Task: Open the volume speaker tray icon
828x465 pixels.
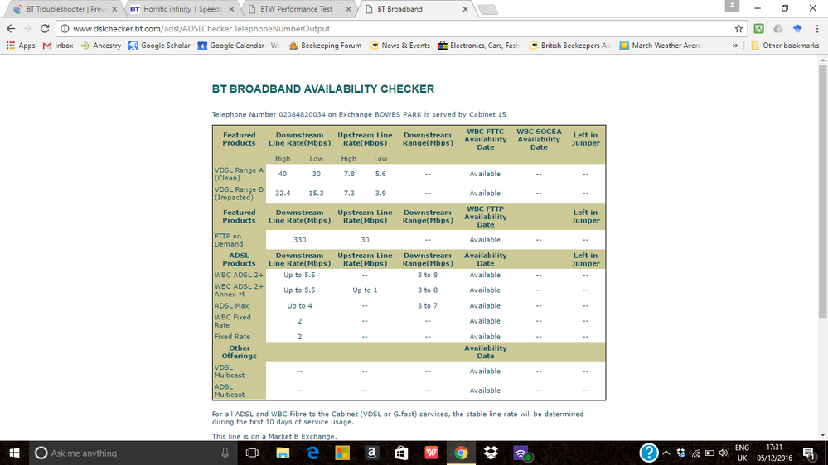Action: 724,453
